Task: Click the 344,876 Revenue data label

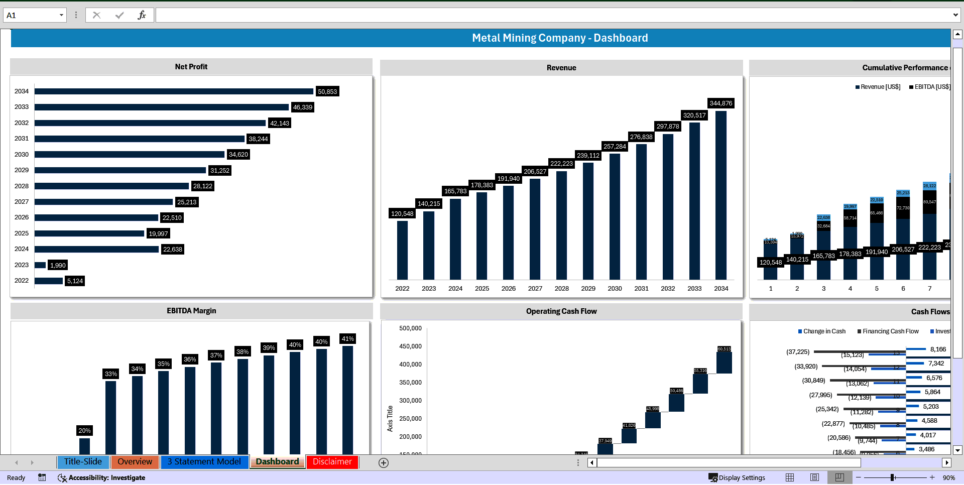Action: [721, 103]
